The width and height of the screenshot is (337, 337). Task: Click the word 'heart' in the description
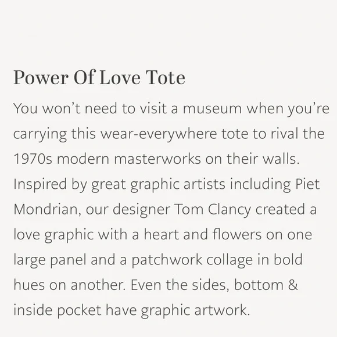point(161,235)
